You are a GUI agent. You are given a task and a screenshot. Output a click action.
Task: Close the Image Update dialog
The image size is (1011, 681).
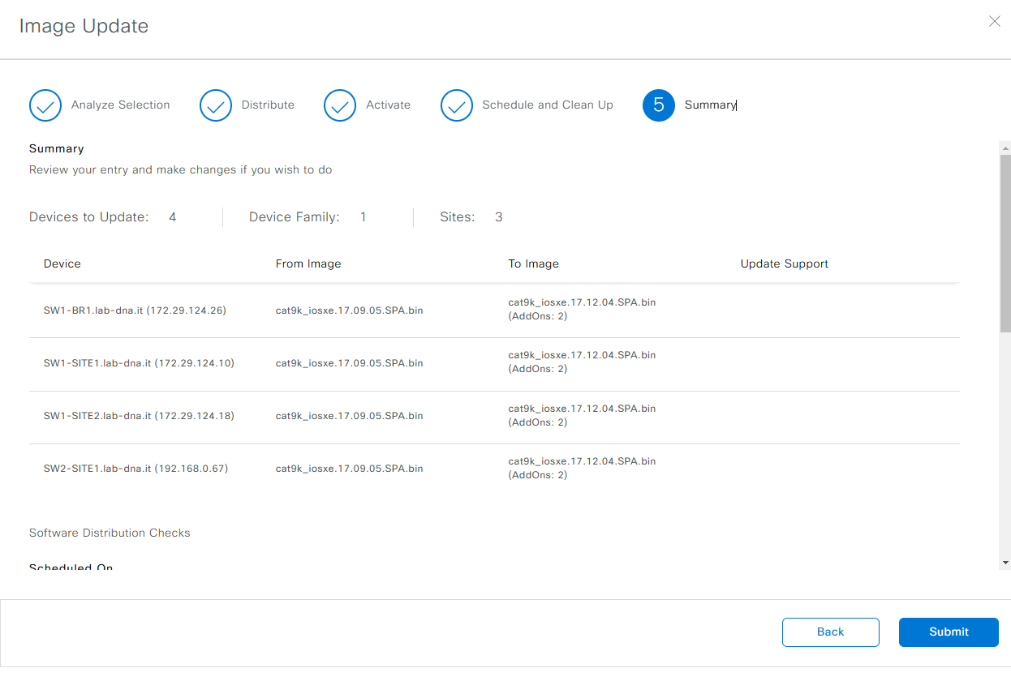[995, 22]
